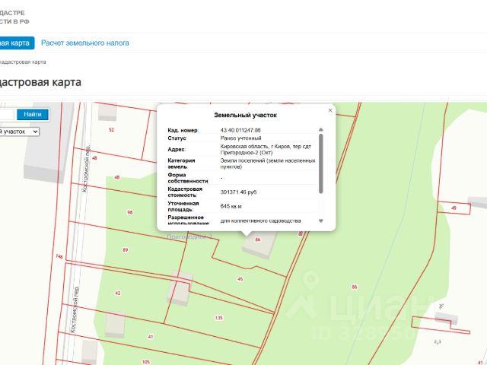Click cadastral number 43:40:011247:86 value
The width and height of the screenshot is (487, 365).
pyautogui.click(x=240, y=130)
